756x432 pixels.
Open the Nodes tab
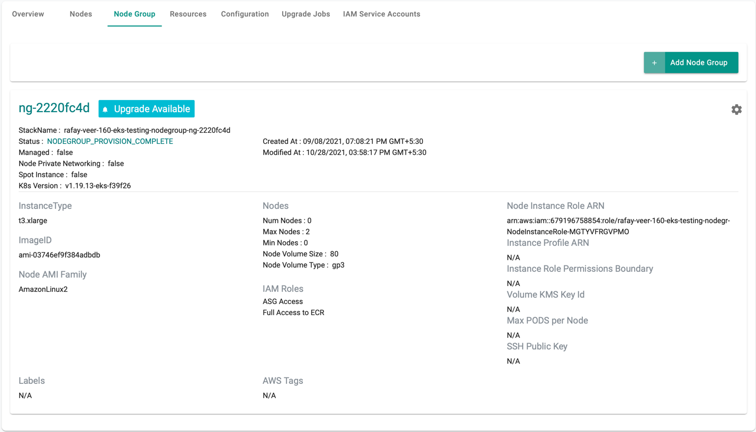tap(81, 14)
